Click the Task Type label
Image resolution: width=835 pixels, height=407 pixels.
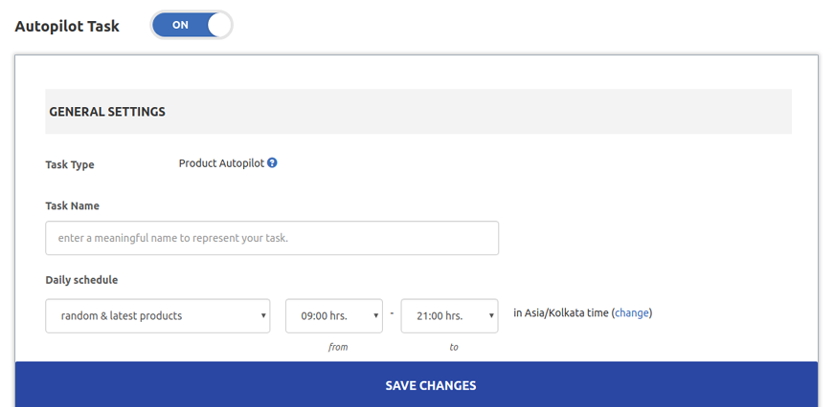pyautogui.click(x=70, y=164)
